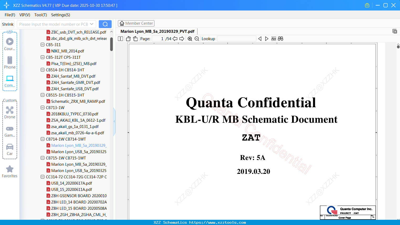Open the Game console category
Viewport: 400px width, 225px height.
(10, 131)
